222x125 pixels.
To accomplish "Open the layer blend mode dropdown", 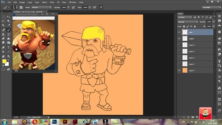I will pyautogui.click(x=188, y=22).
